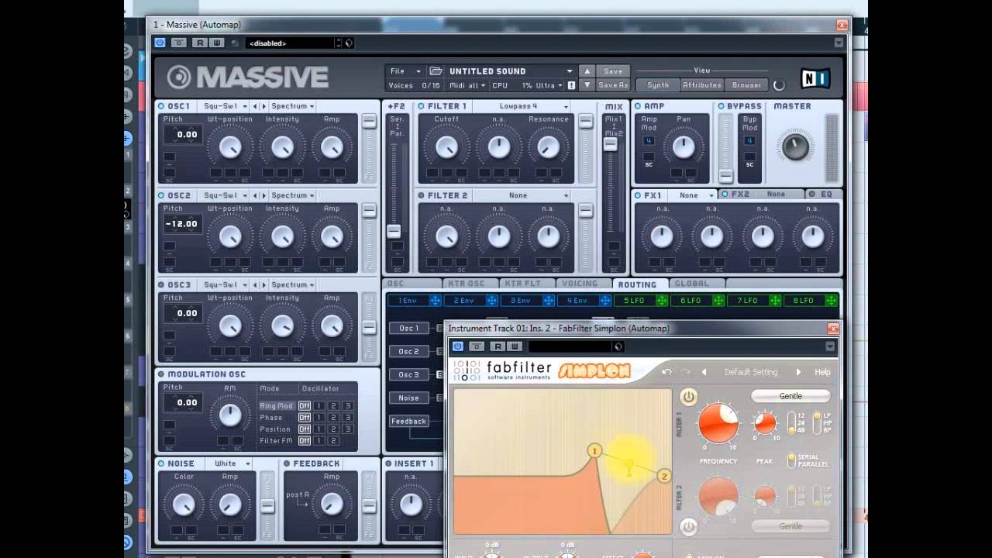Click the previous preset up-arrow beside Save
This screenshot has width=992, height=558.
[587, 71]
